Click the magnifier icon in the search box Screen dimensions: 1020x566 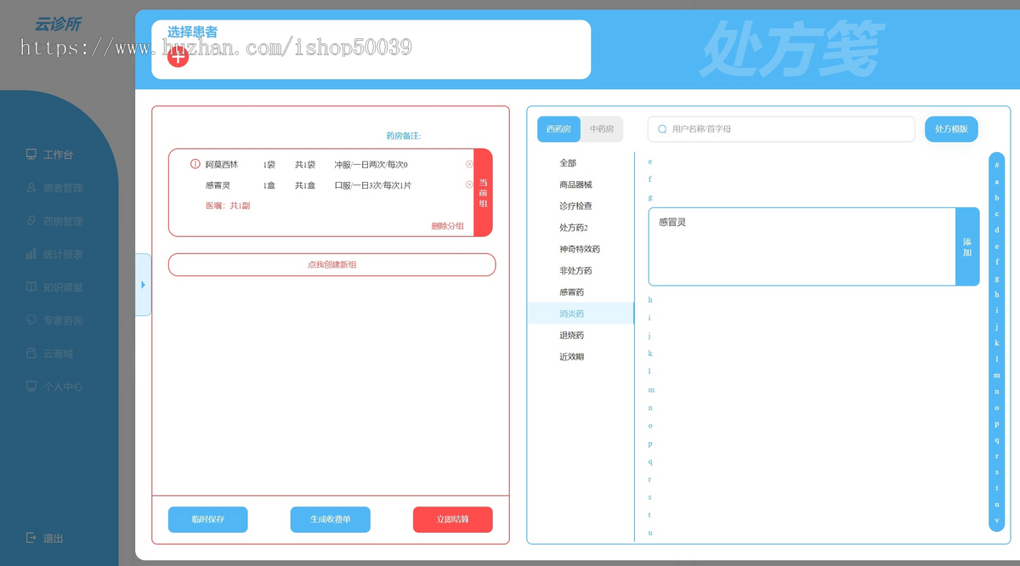pos(662,129)
